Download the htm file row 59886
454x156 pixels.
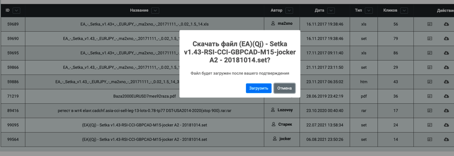[x=446, y=82]
